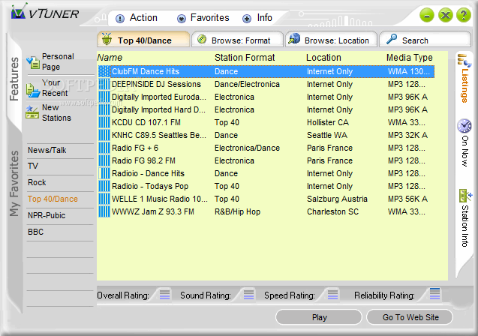478x336 pixels.
Task: Select Digitally Imported Euroda... station
Action: (266, 97)
